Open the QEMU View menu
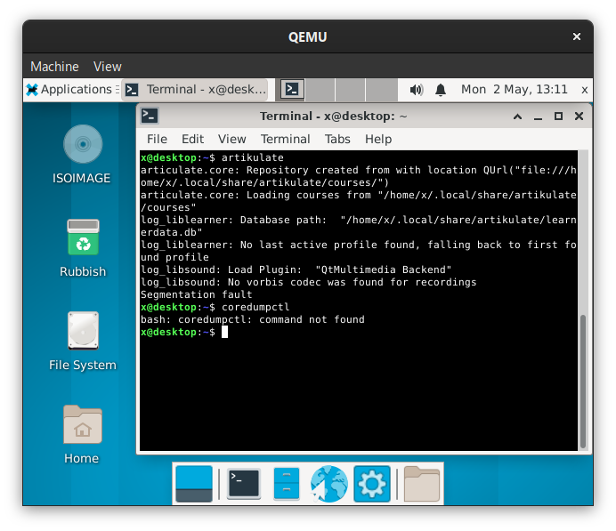616x531 pixels. point(107,67)
